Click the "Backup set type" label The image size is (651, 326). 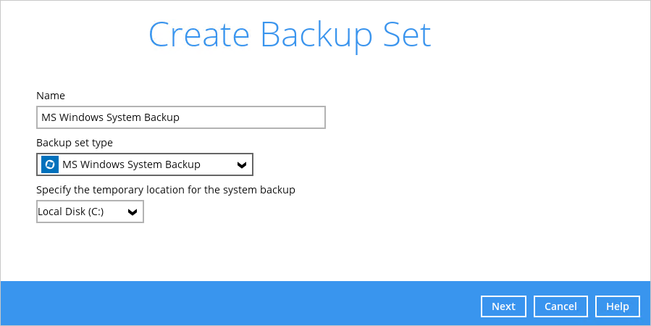(75, 143)
